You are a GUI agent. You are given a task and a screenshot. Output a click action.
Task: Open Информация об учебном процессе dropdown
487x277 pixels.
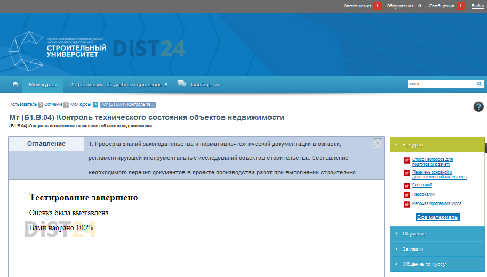tap(118, 84)
